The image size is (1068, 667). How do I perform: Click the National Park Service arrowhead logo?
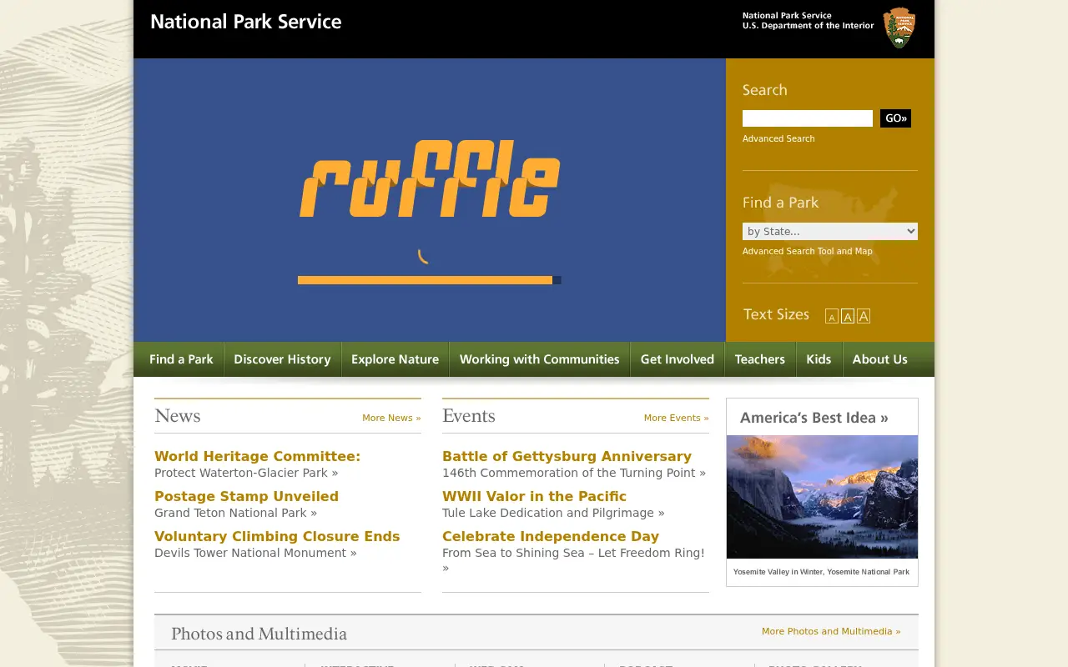pyautogui.click(x=899, y=28)
